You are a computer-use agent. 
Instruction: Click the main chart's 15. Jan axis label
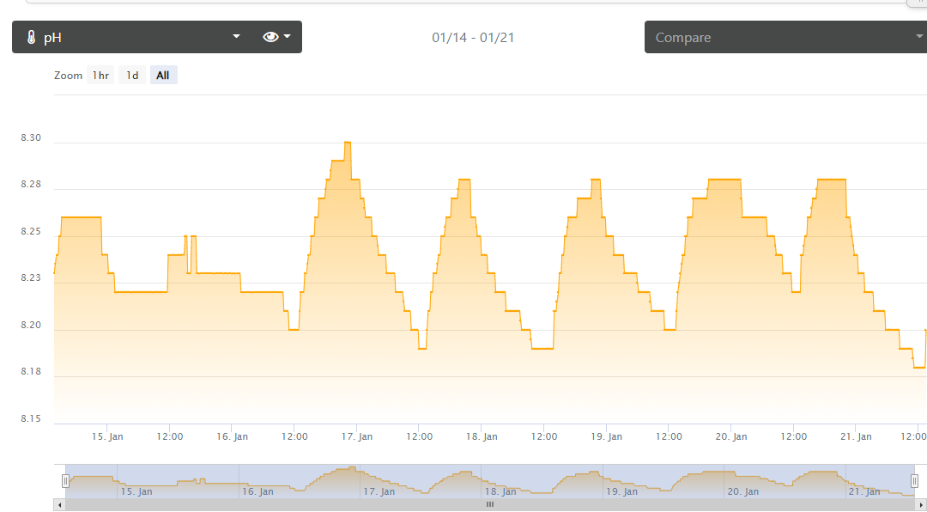107,436
